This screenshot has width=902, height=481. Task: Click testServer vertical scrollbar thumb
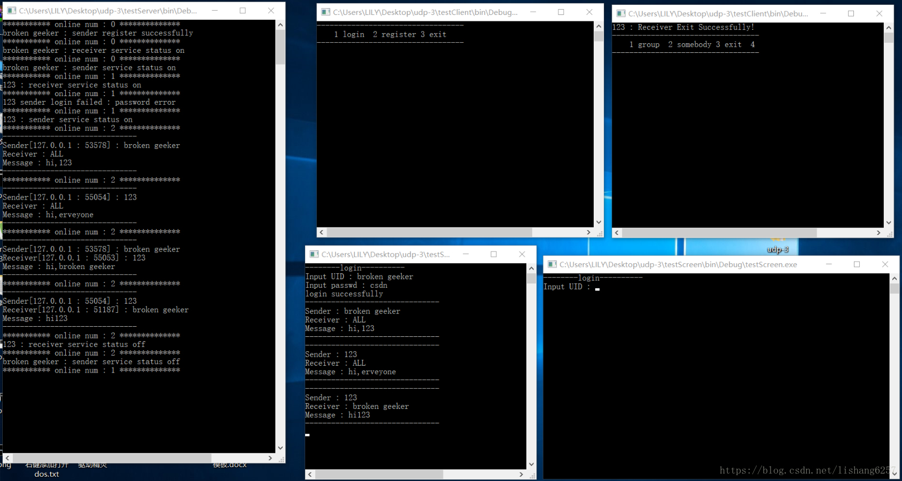281,47
